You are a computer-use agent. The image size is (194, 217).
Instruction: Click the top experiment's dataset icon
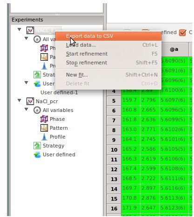pos(30,30)
